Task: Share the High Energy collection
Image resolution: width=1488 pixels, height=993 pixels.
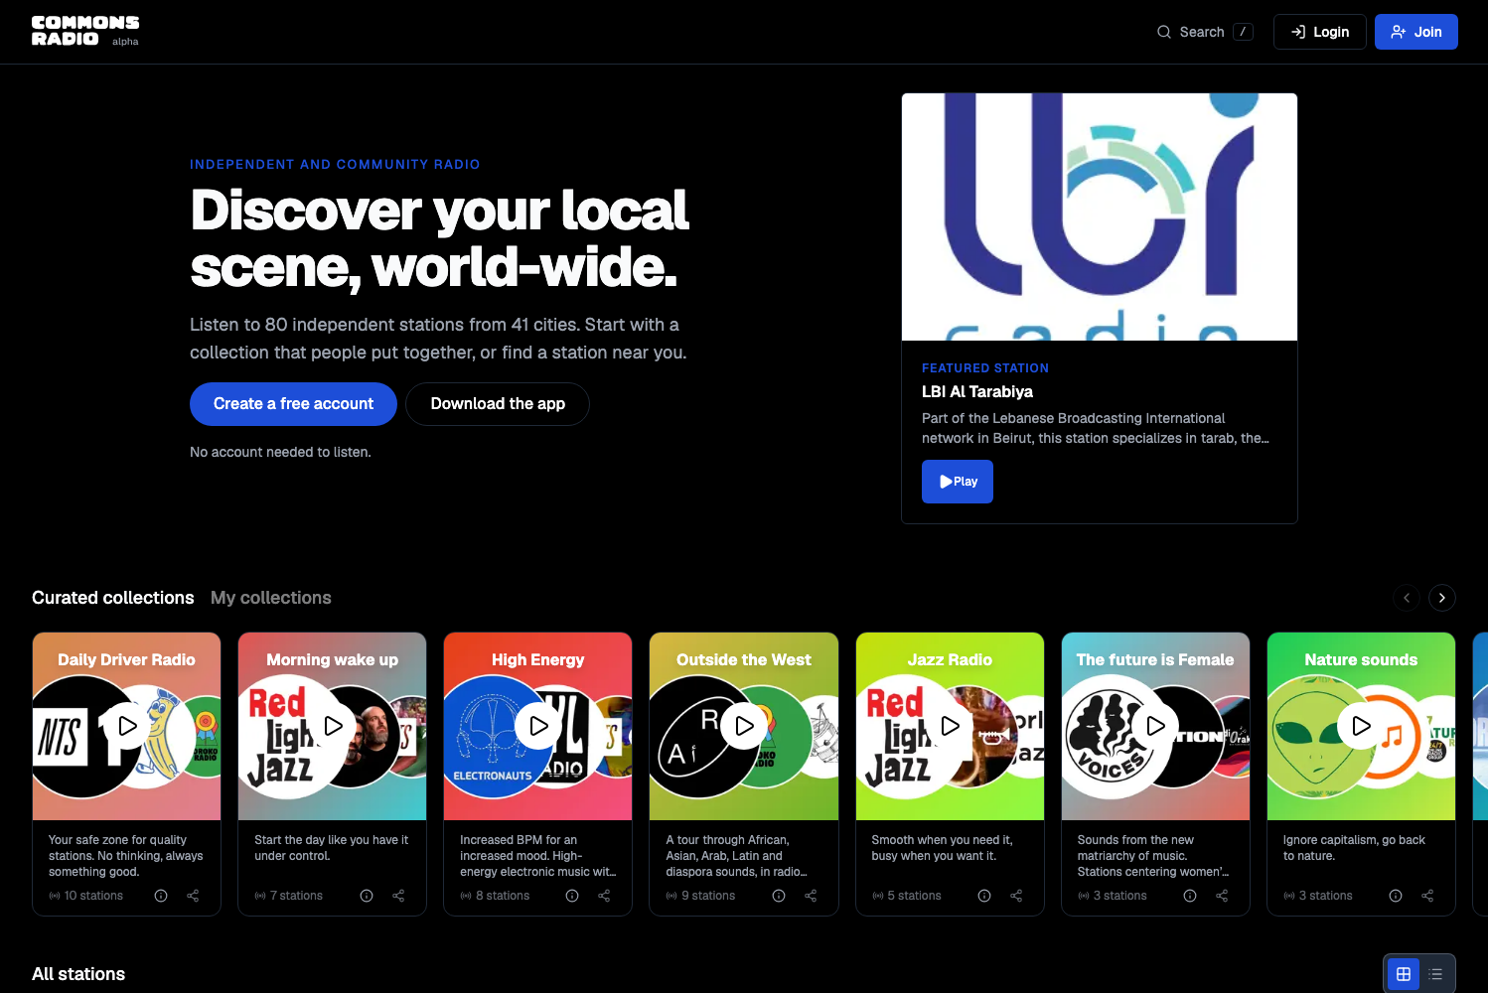Action: pyautogui.click(x=604, y=896)
